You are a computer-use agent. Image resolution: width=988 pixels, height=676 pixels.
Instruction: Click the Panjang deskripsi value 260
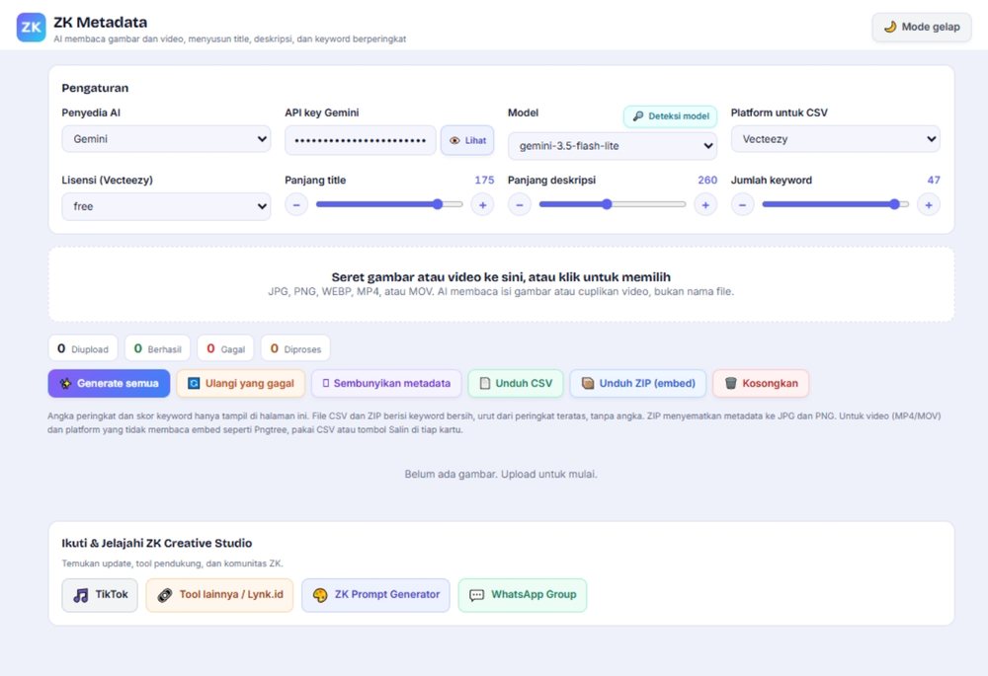click(x=707, y=180)
